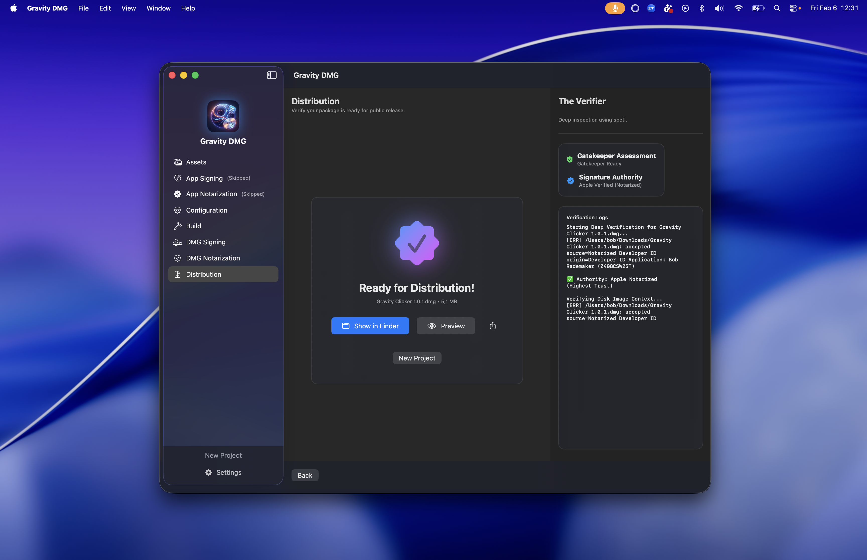Go to the DMG Notarization step
Image resolution: width=867 pixels, height=560 pixels.
(213, 258)
